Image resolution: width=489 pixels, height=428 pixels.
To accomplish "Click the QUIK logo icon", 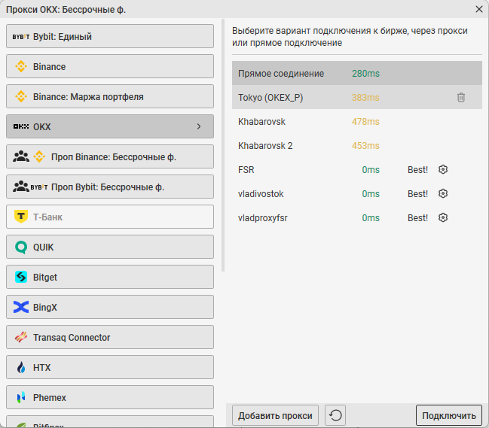I will pos(21,247).
